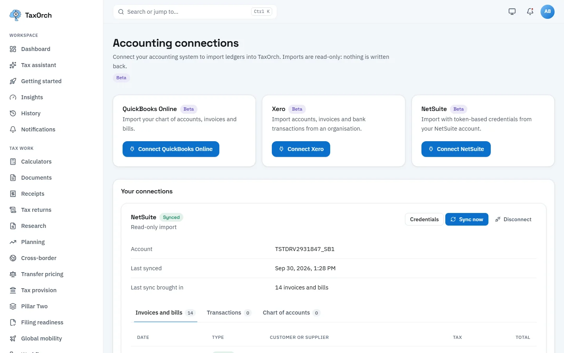
Task: Switch to the Invoices and bills tab
Action: (165, 313)
